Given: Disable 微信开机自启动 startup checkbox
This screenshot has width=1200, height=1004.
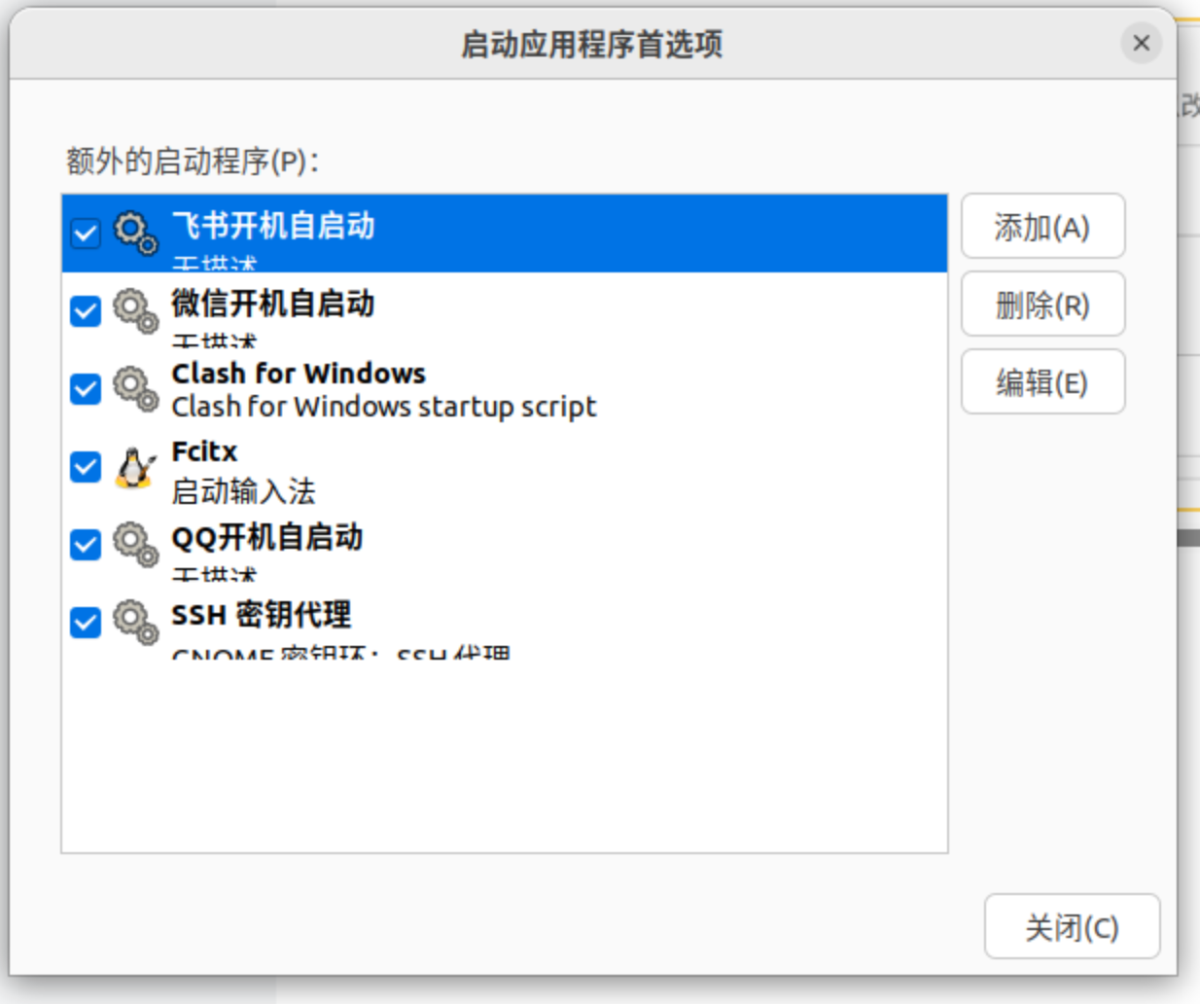Looking at the screenshot, I should (x=86, y=311).
